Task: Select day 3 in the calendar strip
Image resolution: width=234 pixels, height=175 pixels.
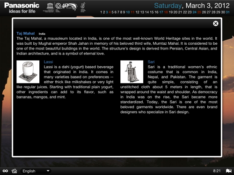Action: [107, 12]
